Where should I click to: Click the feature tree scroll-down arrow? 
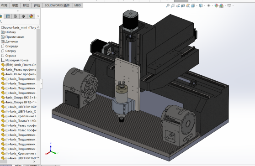(x=38, y=157)
